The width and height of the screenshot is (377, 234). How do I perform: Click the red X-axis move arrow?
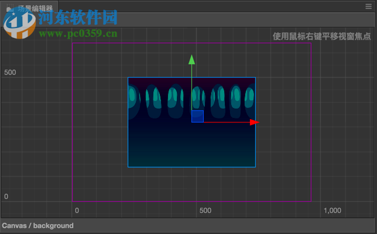[255, 123]
